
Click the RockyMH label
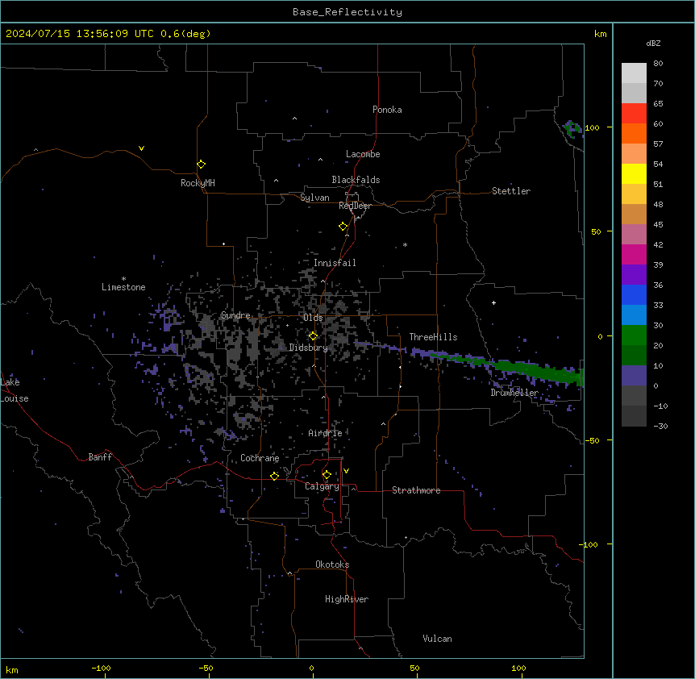(198, 183)
